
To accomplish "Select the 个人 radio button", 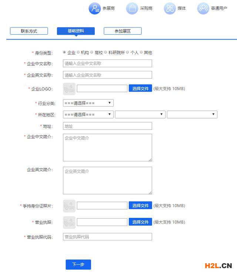I will point(127,52).
